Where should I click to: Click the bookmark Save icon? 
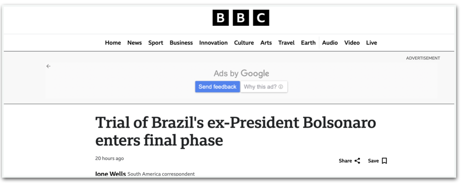pyautogui.click(x=384, y=161)
